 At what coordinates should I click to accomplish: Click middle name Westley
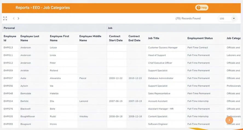[x=84, y=116]
